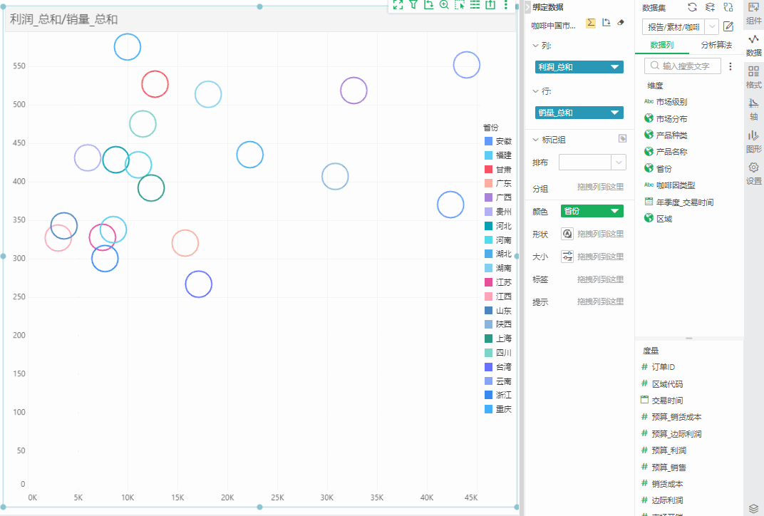Click the refresh dataset icon
This screenshot has height=516, width=764.
click(692, 7)
